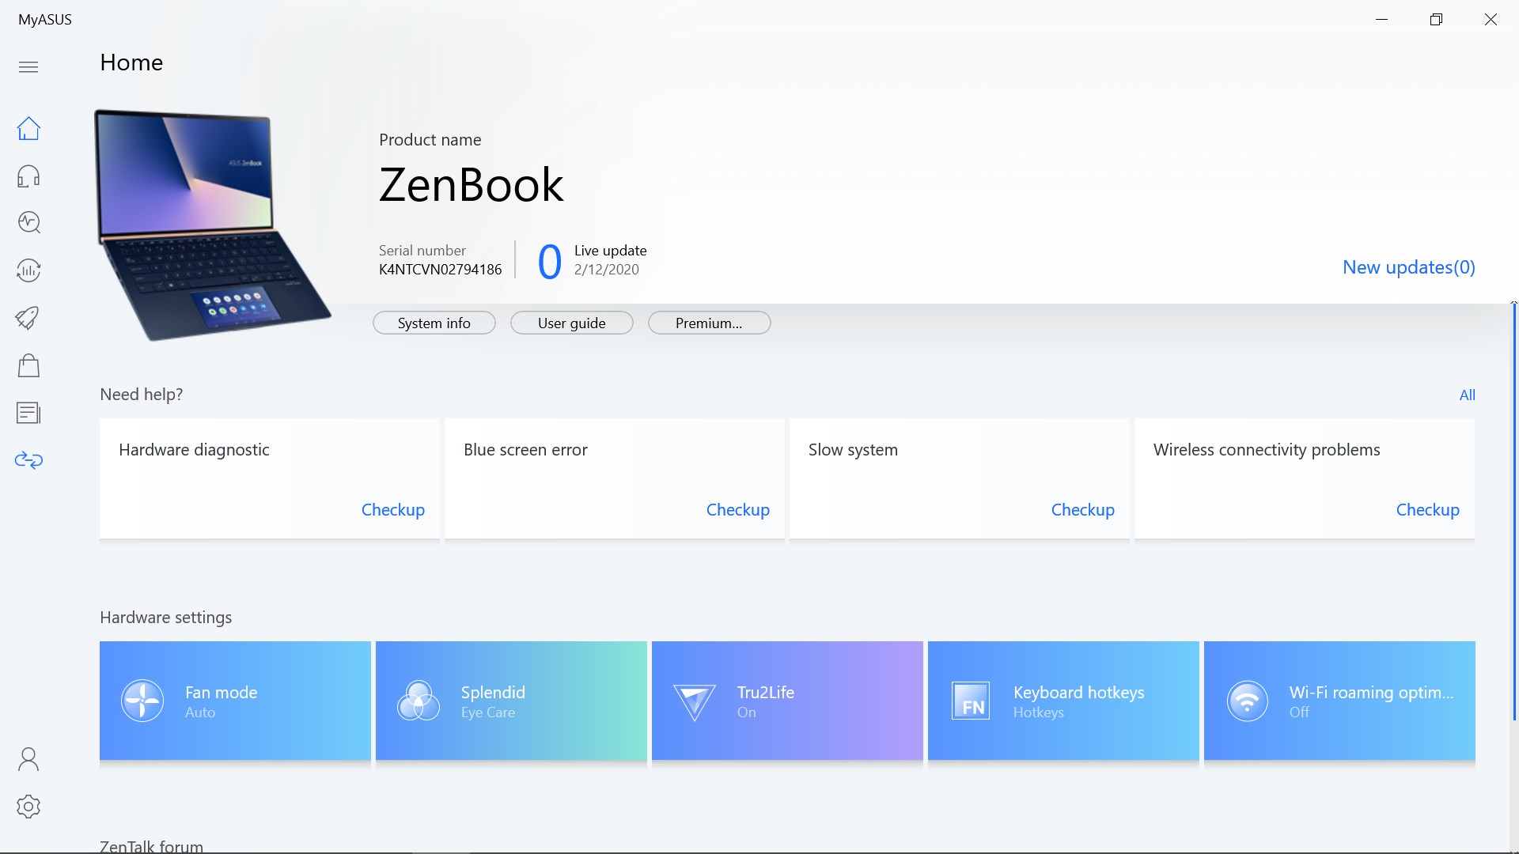Open the news page icon in sidebar
The image size is (1519, 854).
click(x=28, y=413)
